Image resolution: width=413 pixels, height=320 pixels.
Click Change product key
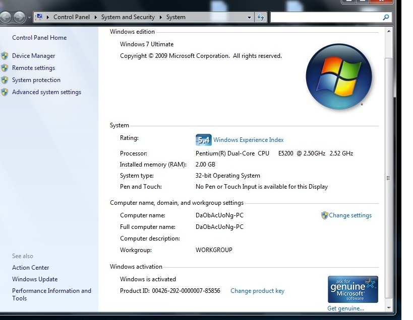[x=257, y=291]
